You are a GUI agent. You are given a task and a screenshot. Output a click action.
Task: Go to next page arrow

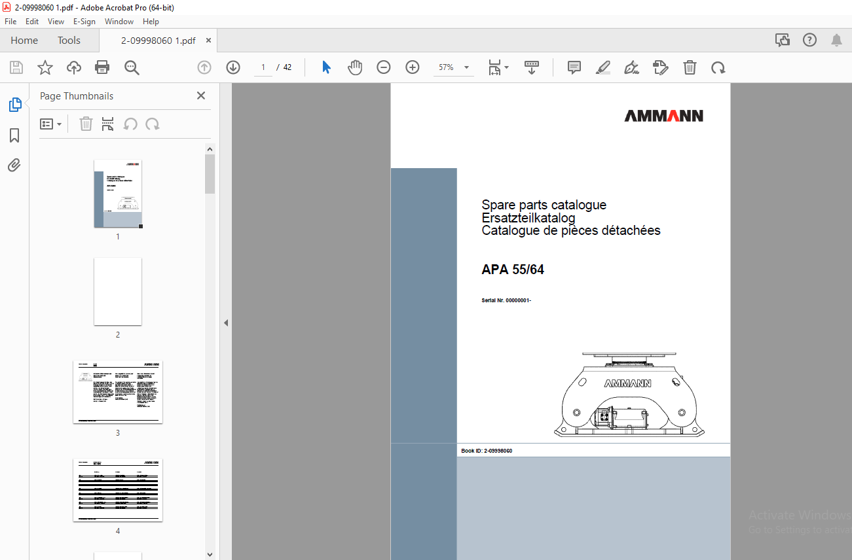click(233, 67)
